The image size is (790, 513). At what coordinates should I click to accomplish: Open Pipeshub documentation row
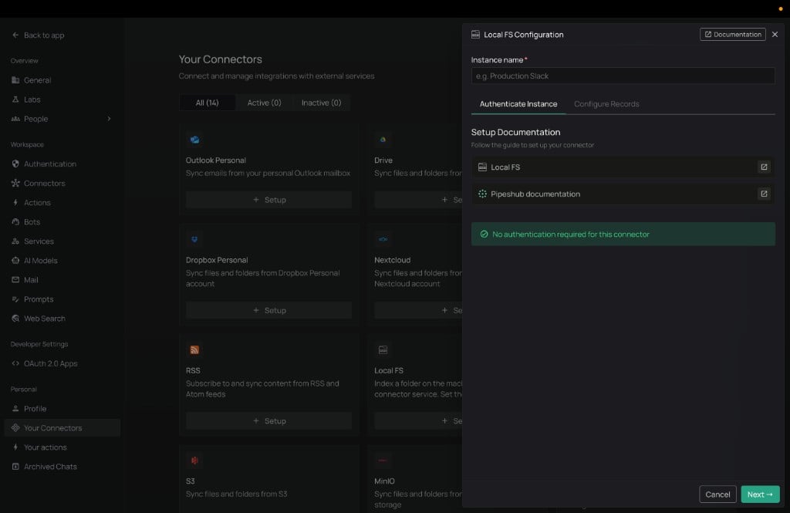[x=623, y=194]
